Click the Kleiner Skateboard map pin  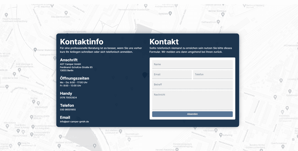point(35,50)
